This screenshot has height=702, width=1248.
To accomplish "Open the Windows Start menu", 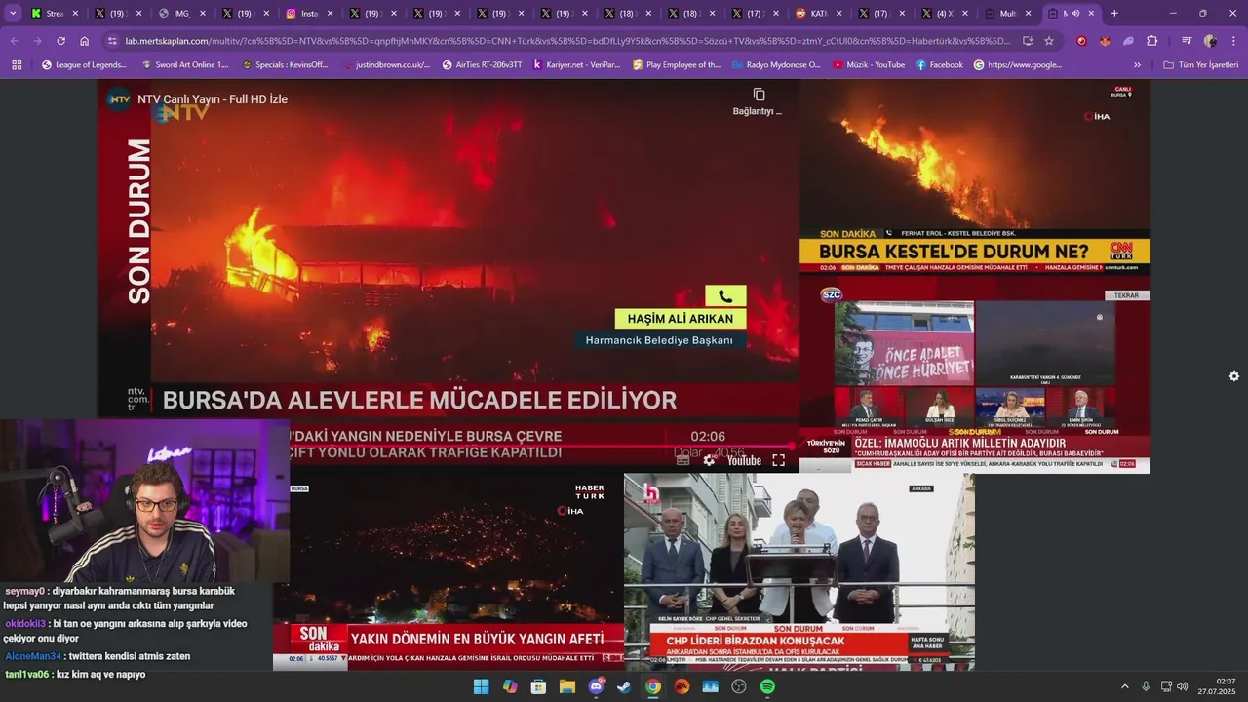I will [x=481, y=686].
